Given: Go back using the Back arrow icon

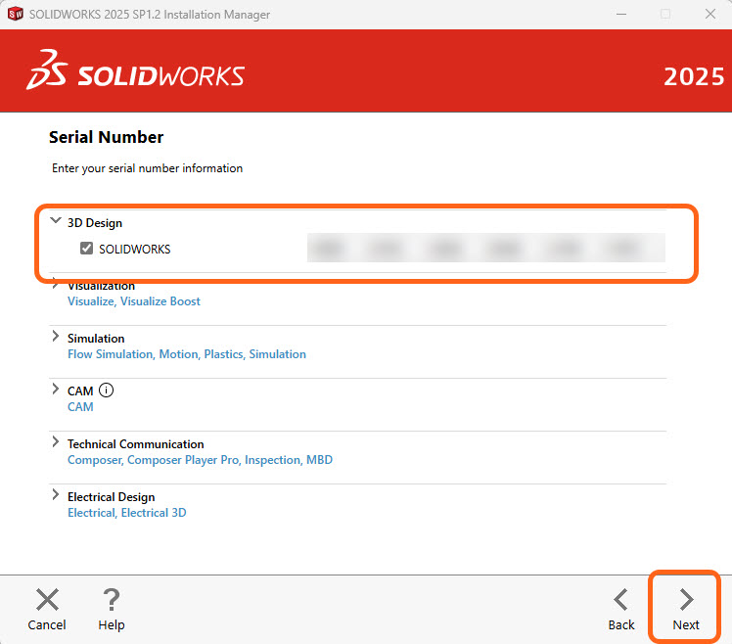Looking at the screenshot, I should point(621,600).
